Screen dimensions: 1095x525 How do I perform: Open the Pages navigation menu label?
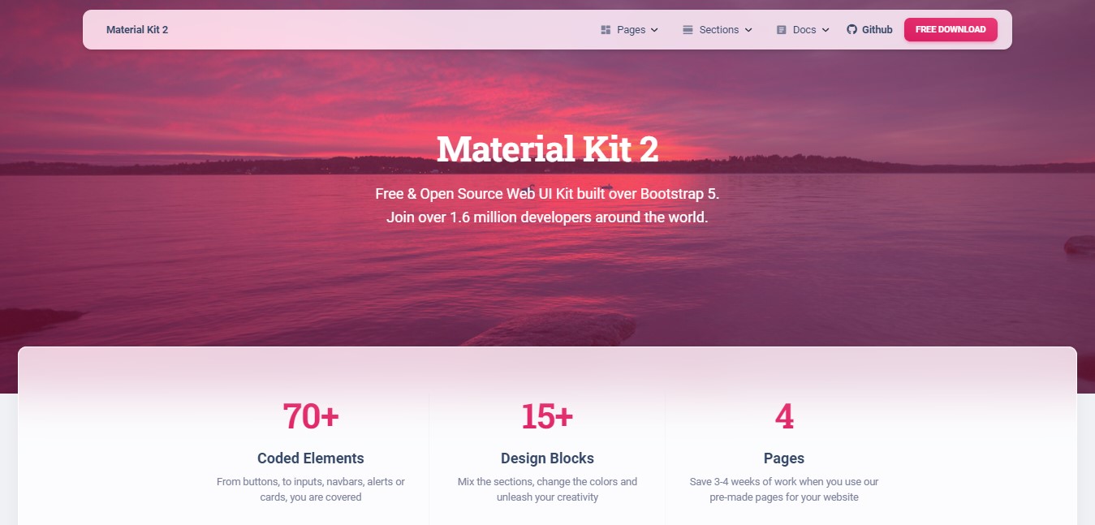click(x=631, y=30)
